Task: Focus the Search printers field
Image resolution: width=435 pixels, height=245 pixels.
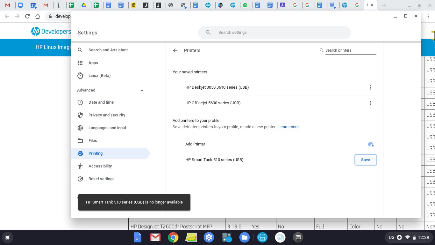Action: point(351,50)
